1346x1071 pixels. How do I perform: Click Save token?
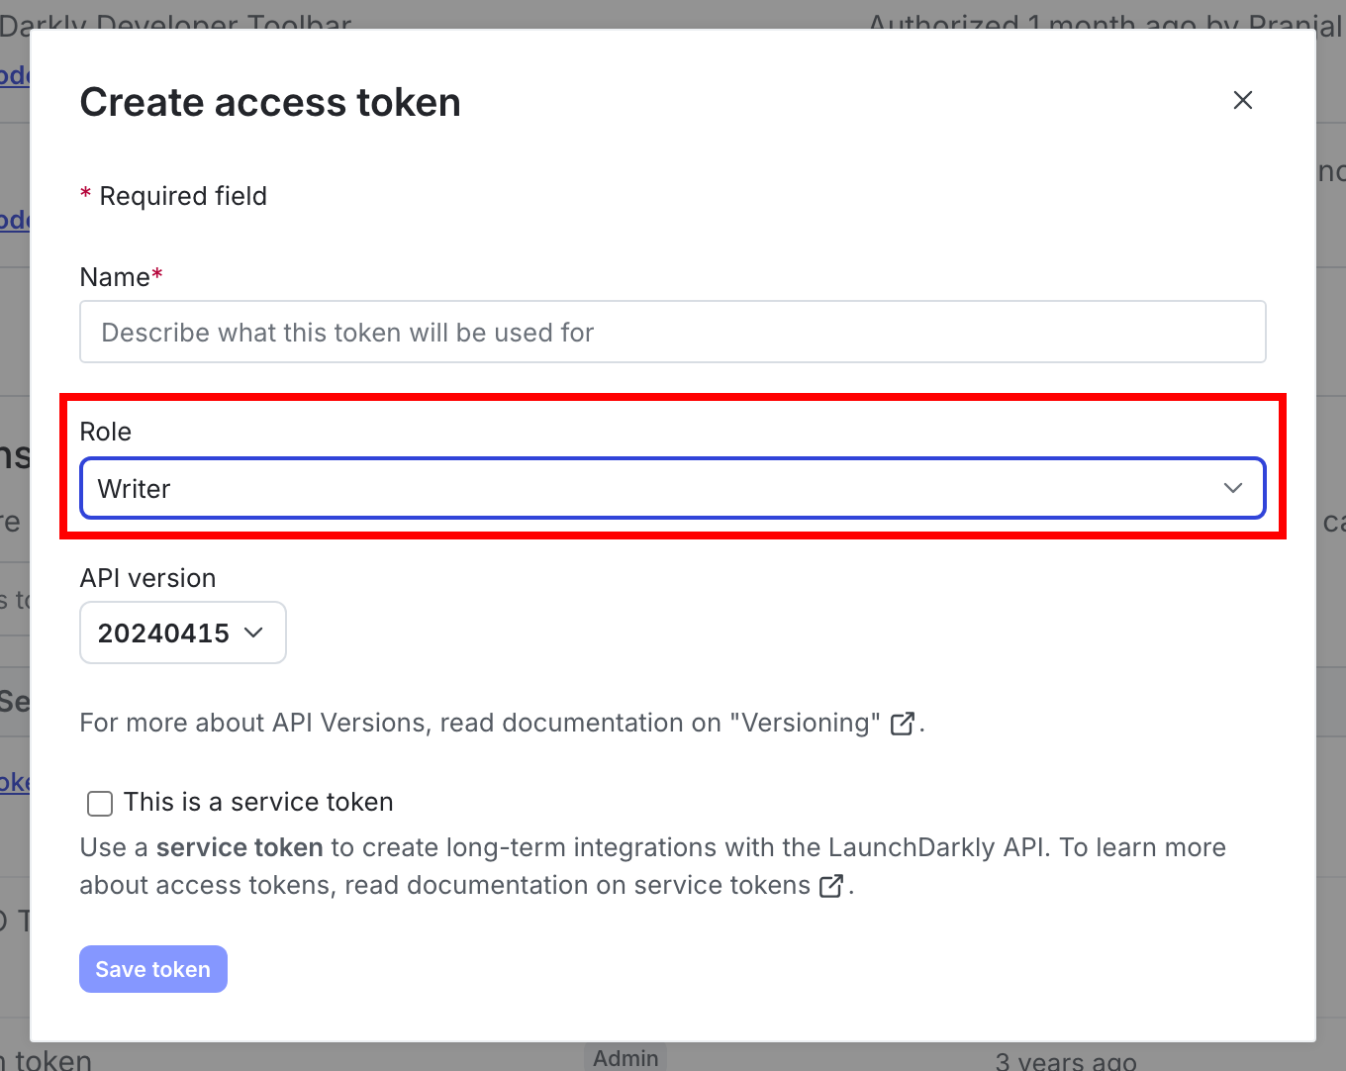152,969
